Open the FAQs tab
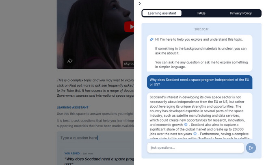 201,13
